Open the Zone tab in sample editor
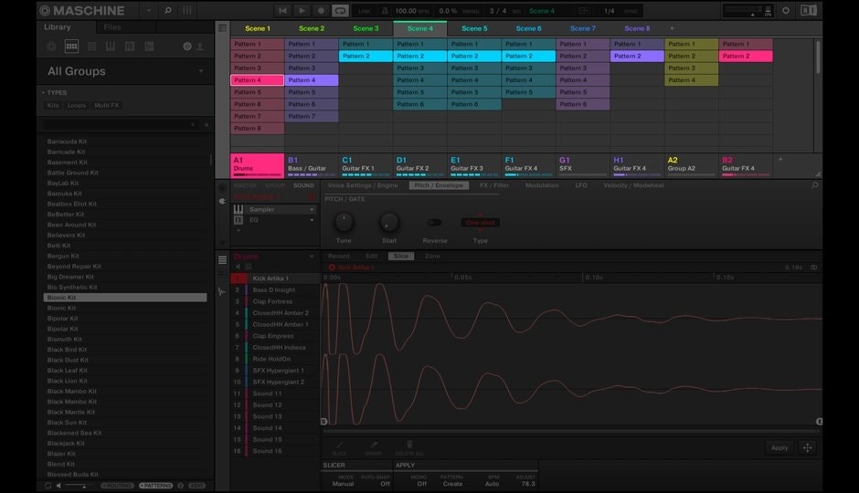 pos(432,256)
